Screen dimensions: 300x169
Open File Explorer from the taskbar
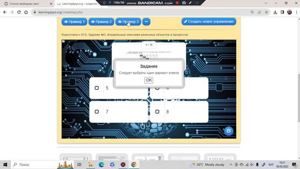click(90, 165)
